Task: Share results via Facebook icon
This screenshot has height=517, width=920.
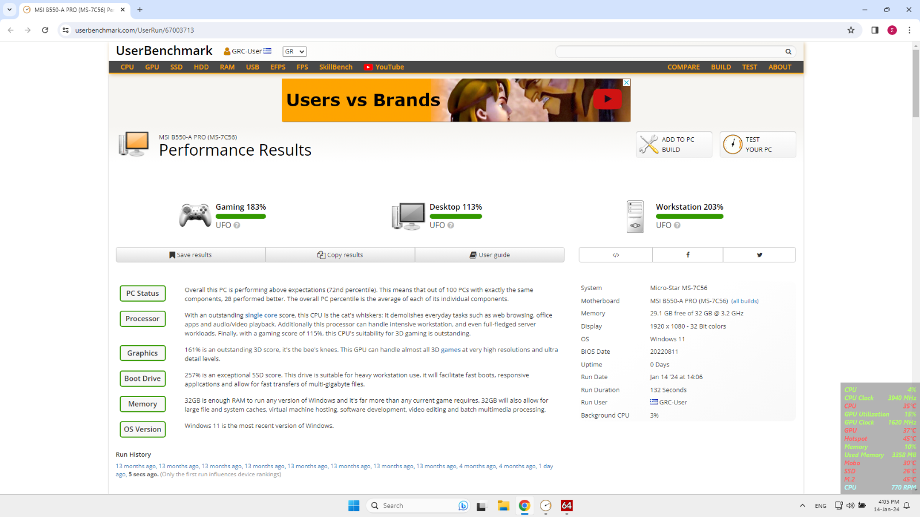Action: pyautogui.click(x=688, y=255)
